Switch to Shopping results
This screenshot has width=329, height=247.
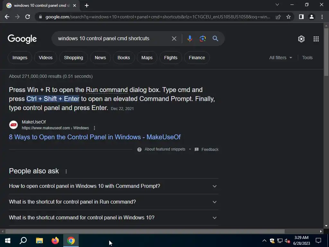click(74, 58)
